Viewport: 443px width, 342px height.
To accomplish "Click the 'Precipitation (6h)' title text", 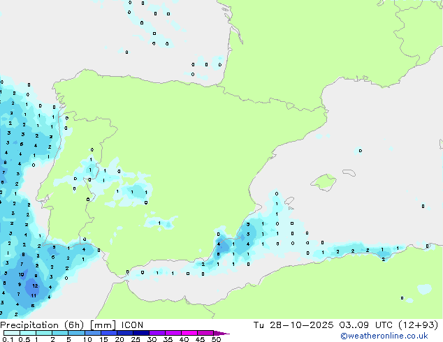I will (42, 325).
